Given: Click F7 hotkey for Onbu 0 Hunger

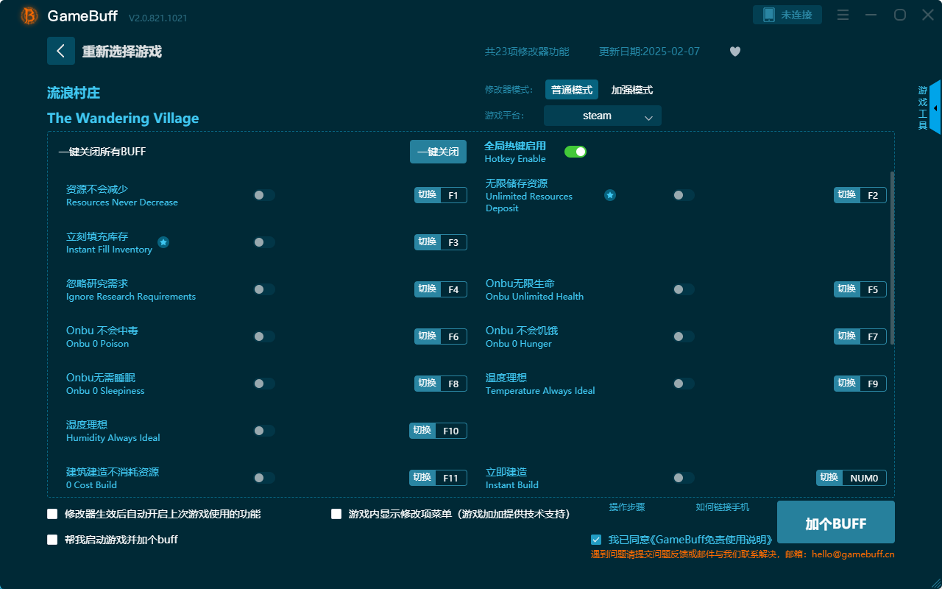Looking at the screenshot, I should point(860,336).
